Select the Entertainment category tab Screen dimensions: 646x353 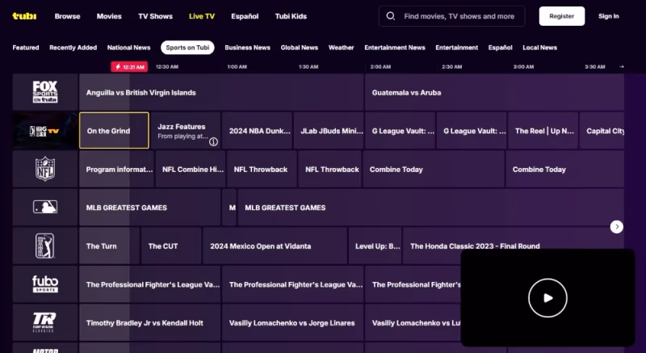point(457,48)
